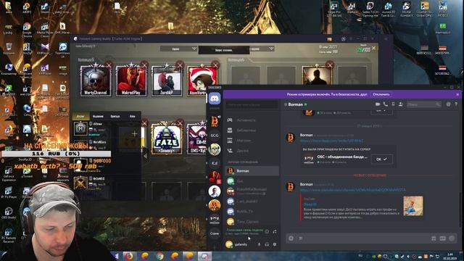Screen dimensions: 464x261
Task: Attach a file with the plus button
Action: tap(291, 239)
